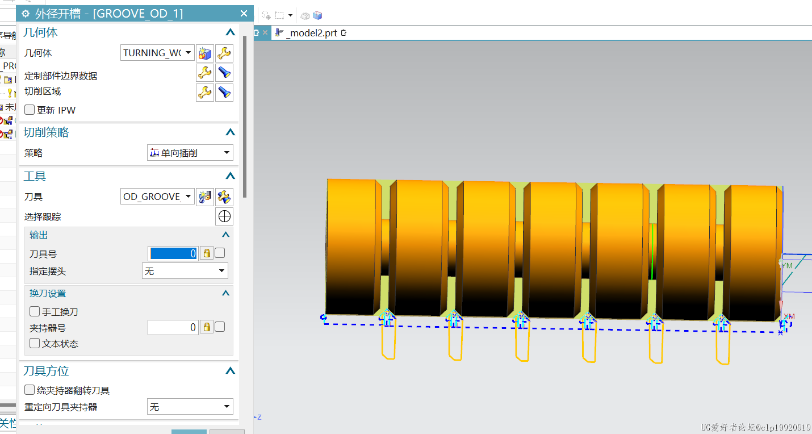Click the 选择跟踪 label

coord(43,216)
